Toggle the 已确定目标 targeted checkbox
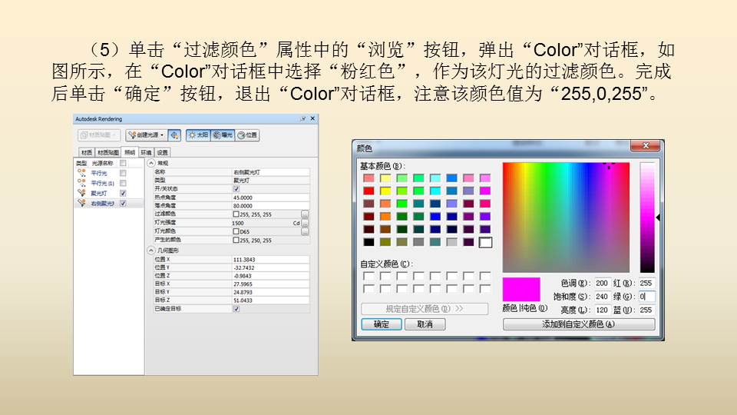This screenshot has height=415, width=737. (x=236, y=309)
